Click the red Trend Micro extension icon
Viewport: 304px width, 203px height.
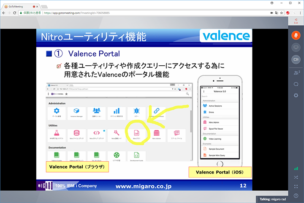[x=288, y=13]
